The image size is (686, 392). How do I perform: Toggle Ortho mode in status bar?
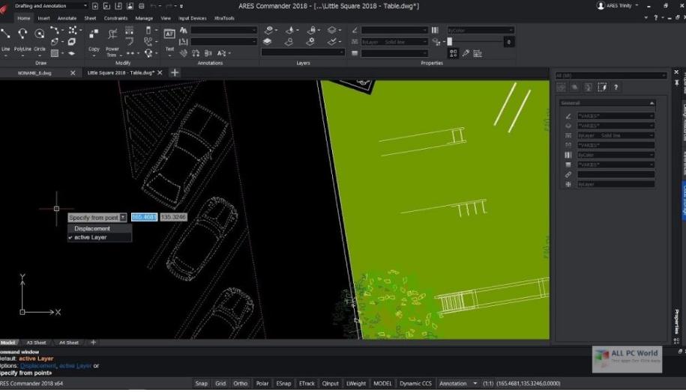pyautogui.click(x=240, y=383)
